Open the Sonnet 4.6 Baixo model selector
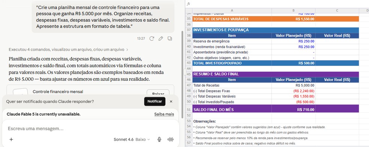The height and width of the screenshot is (147, 369). 132,140
